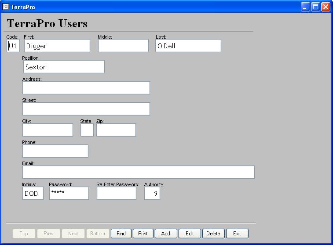Screen dimensions: 333x245
Task: Click the empty Middle name field
Action: pos(123,46)
